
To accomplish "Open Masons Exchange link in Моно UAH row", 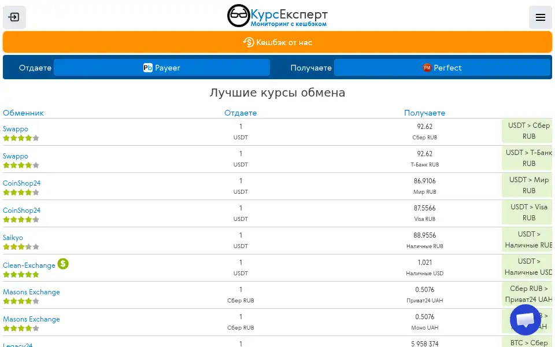I will 31,319.
